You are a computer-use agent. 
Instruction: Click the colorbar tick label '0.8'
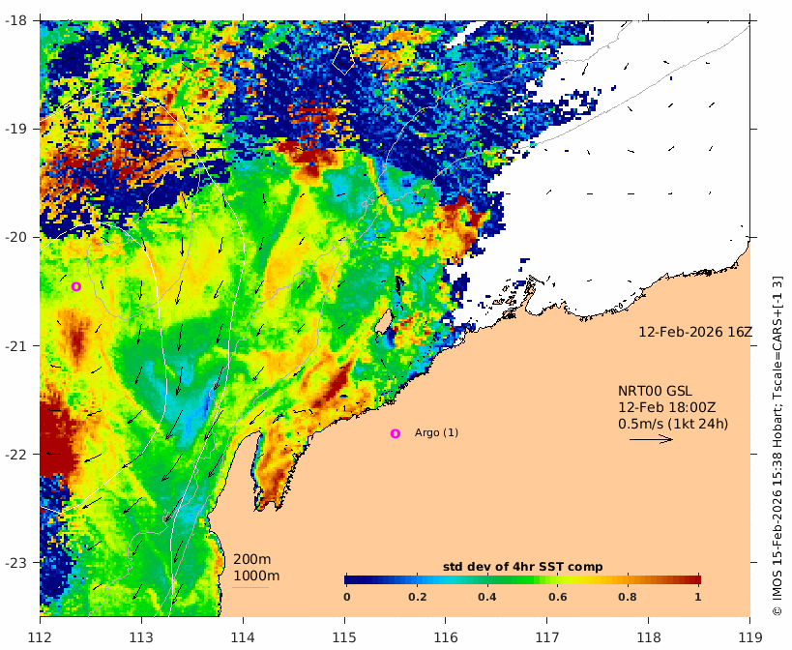pos(628,597)
